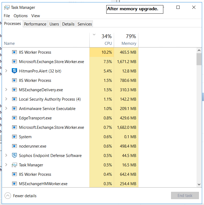Sort by the Memory column header
204x205 pixels.
126,40
